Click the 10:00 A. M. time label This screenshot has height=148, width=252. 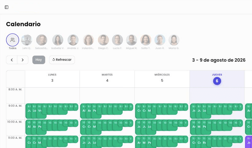15,122
